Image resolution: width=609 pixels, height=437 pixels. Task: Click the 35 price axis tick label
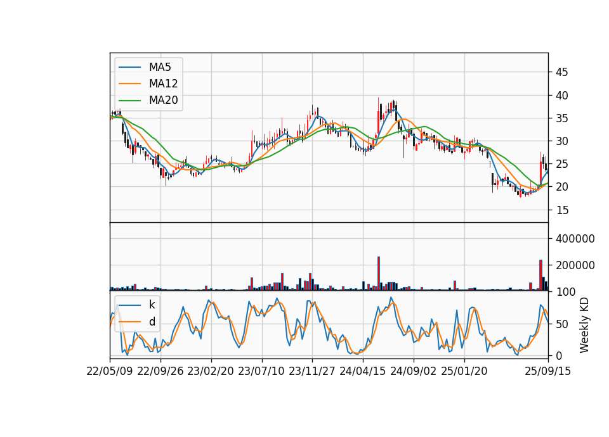click(561, 118)
